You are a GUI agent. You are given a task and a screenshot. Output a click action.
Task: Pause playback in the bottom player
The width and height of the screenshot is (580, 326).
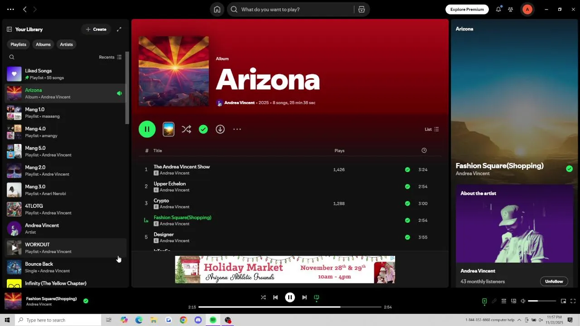(x=290, y=297)
